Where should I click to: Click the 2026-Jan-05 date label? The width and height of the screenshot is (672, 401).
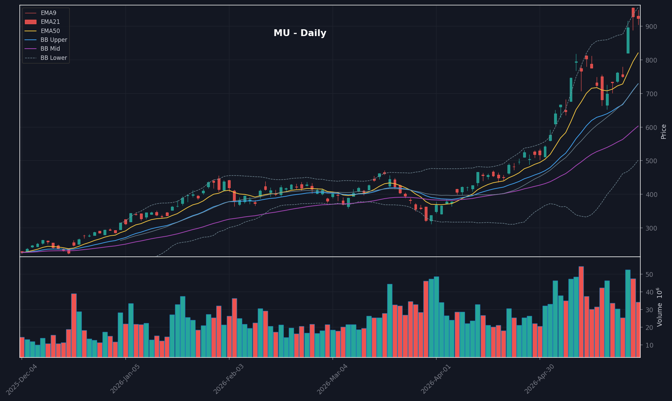click(x=126, y=379)
